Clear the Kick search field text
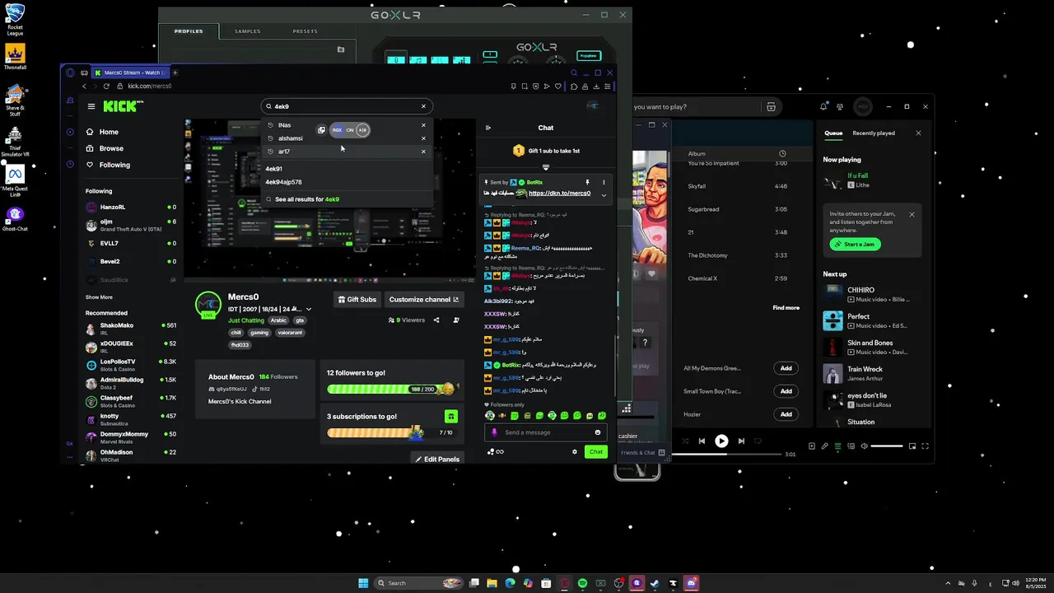The height and width of the screenshot is (593, 1054). click(x=423, y=106)
